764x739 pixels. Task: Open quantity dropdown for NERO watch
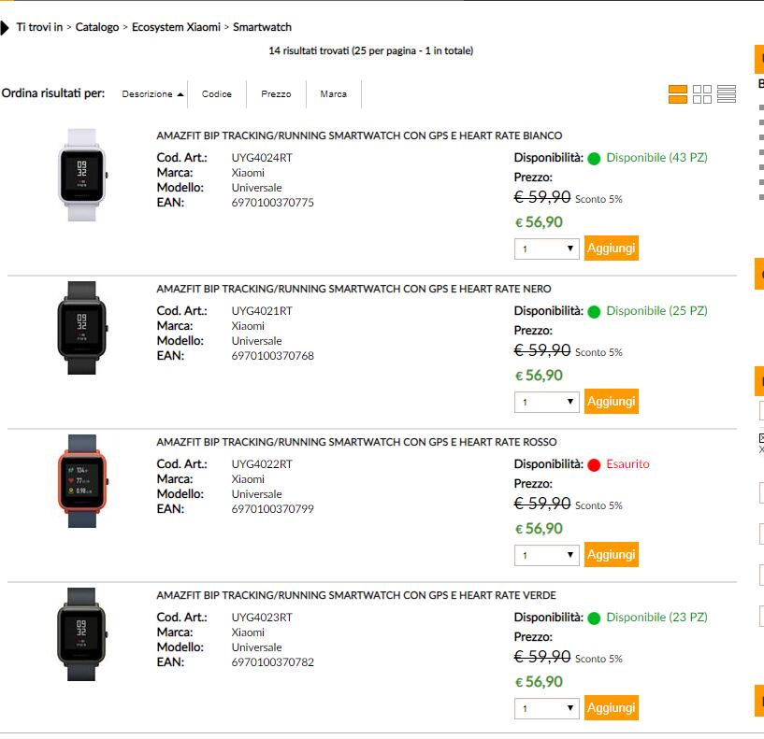pyautogui.click(x=548, y=402)
